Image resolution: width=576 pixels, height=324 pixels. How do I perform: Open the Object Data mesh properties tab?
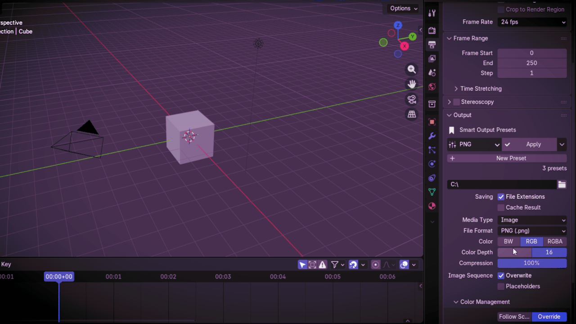[x=432, y=192]
